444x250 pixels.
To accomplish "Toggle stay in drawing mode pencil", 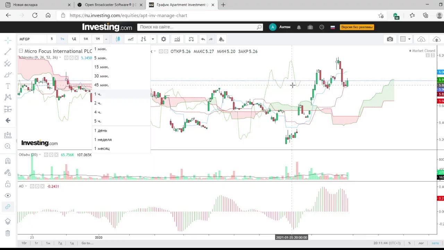I will coord(8,173).
